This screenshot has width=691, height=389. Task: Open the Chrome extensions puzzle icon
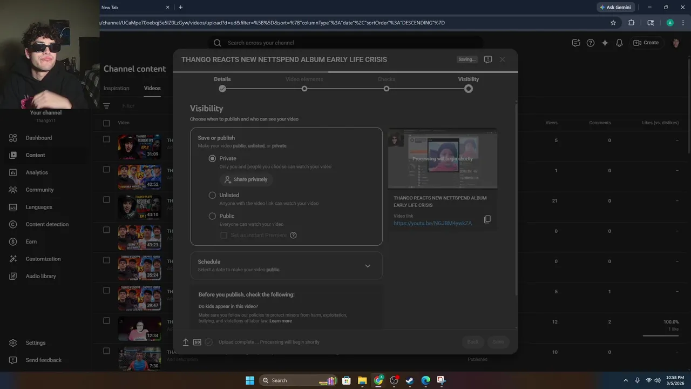(x=631, y=23)
